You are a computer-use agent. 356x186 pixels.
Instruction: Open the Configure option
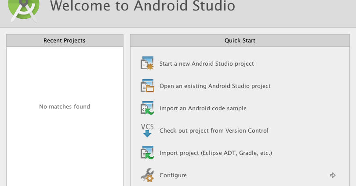coord(173,175)
